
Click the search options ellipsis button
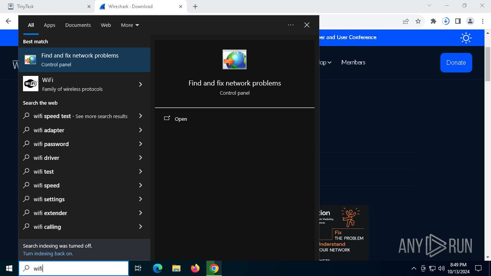[x=291, y=25]
